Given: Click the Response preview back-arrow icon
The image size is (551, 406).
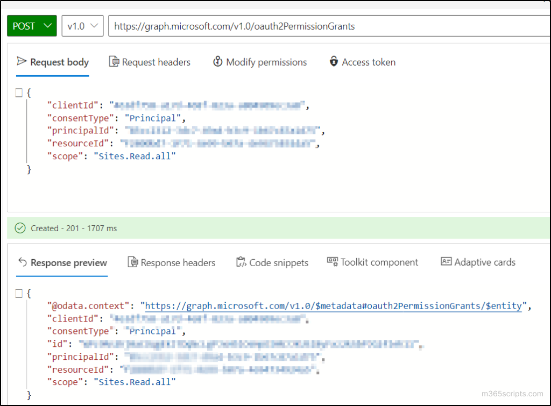Looking at the screenshot, I should coord(22,262).
